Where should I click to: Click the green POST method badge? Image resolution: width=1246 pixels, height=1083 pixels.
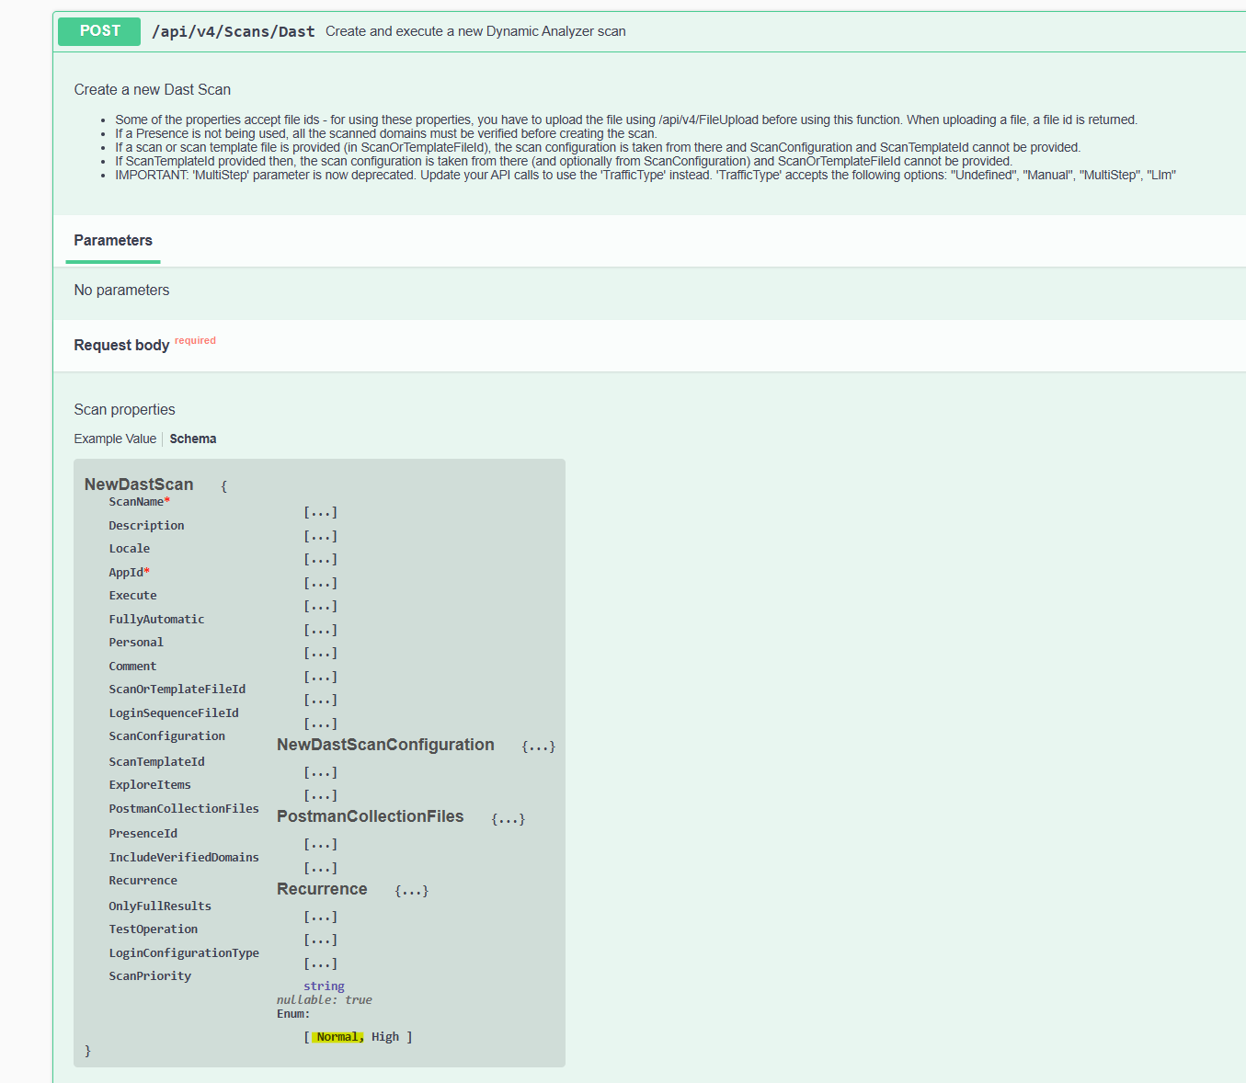coord(99,31)
